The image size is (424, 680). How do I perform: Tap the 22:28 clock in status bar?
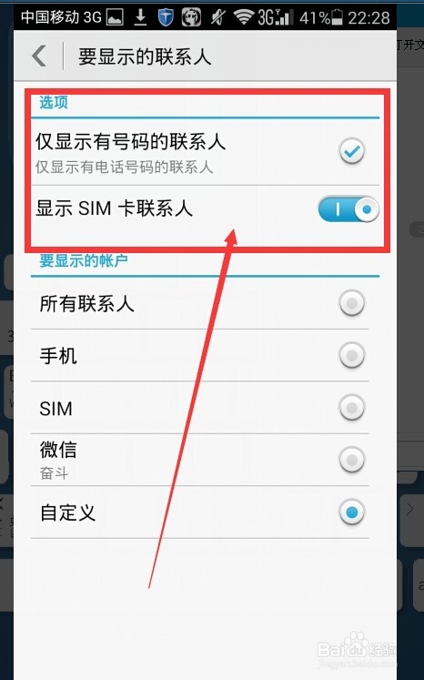click(368, 18)
